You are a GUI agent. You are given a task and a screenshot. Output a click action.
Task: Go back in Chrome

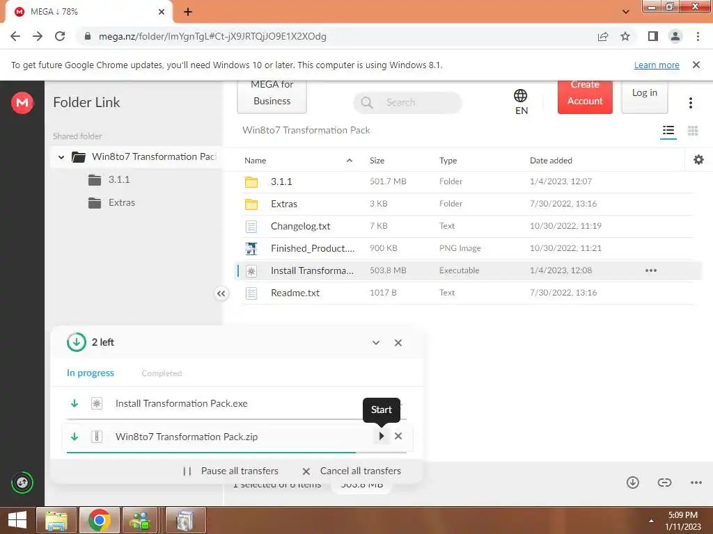point(15,36)
